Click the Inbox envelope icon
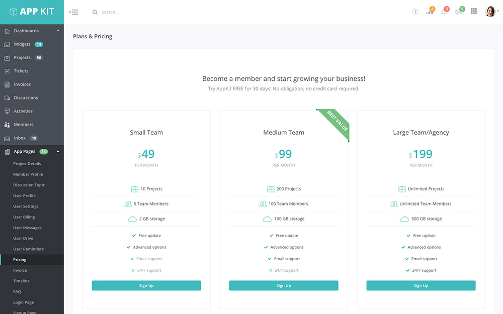 point(7,139)
